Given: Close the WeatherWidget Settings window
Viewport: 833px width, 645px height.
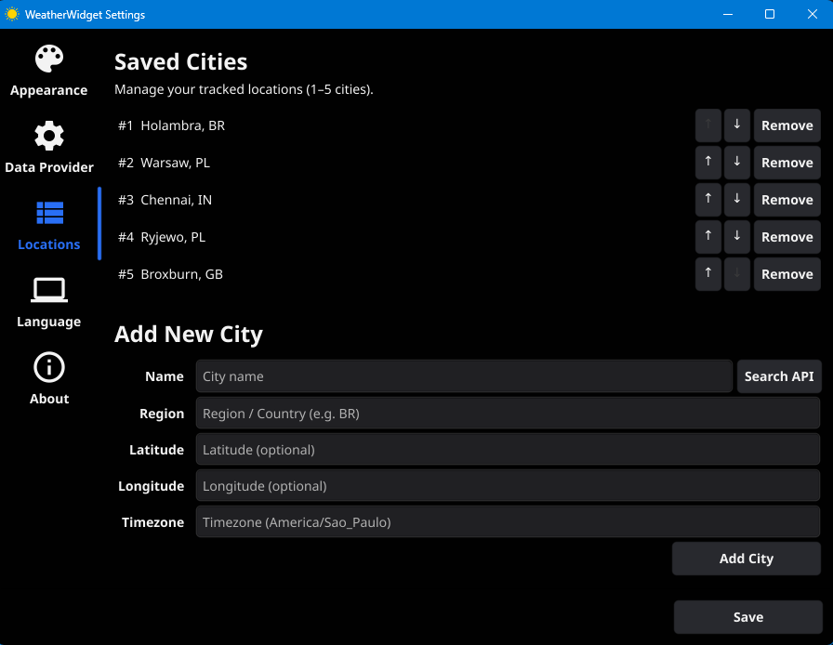Looking at the screenshot, I should (812, 14).
